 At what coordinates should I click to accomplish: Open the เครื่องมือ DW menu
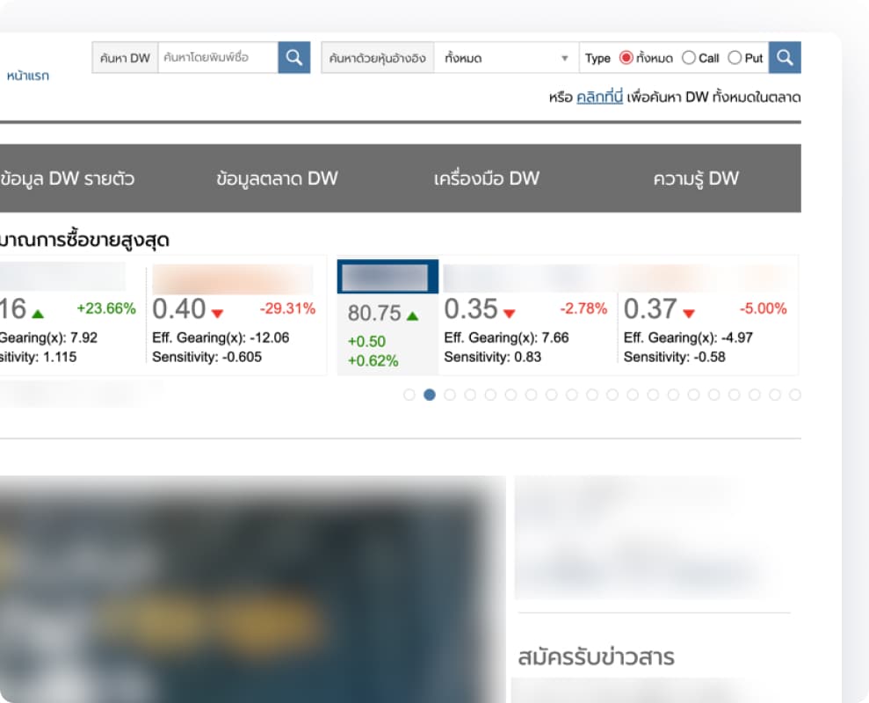click(487, 178)
